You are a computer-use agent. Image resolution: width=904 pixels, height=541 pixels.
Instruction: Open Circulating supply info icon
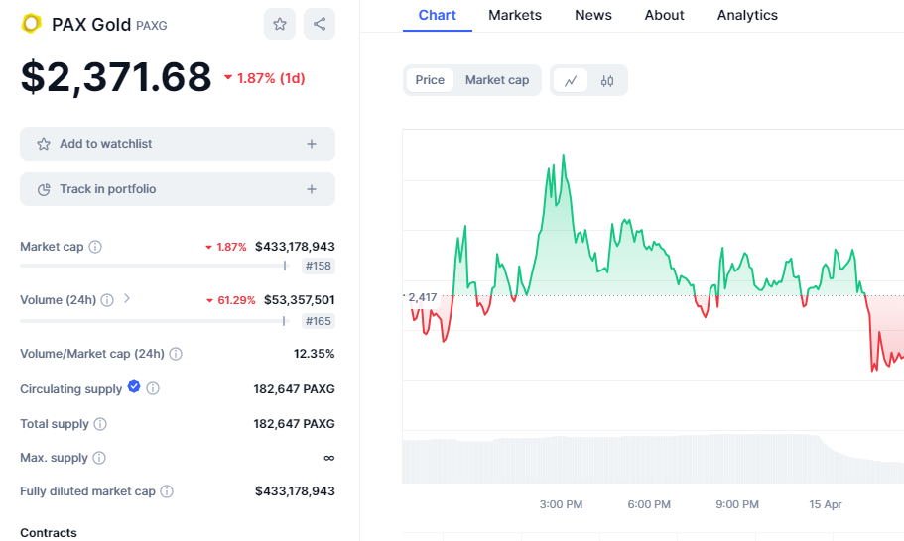coord(153,389)
